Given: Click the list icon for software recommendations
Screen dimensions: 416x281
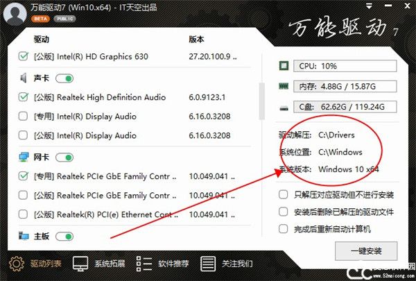Looking at the screenshot, I should click(x=144, y=264).
